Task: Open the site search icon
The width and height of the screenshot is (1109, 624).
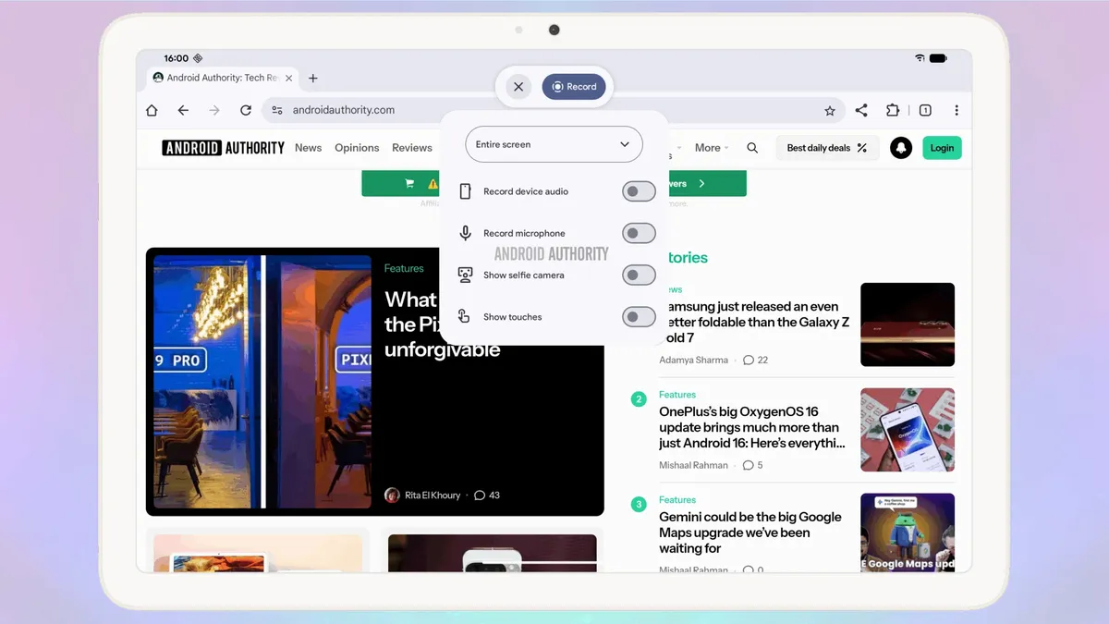Action: (752, 147)
